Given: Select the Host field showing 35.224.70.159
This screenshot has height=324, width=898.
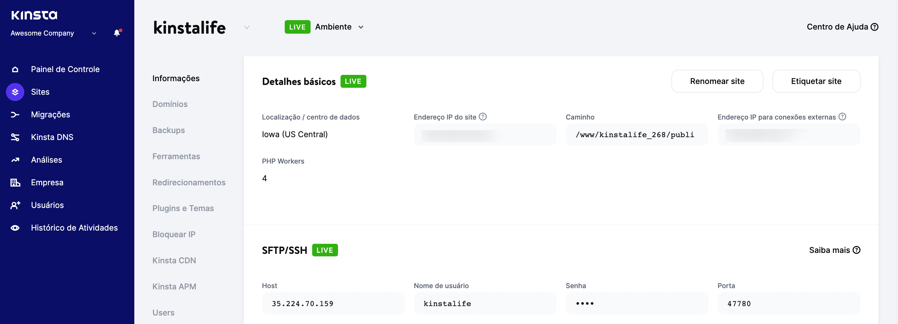Looking at the screenshot, I should click(333, 303).
